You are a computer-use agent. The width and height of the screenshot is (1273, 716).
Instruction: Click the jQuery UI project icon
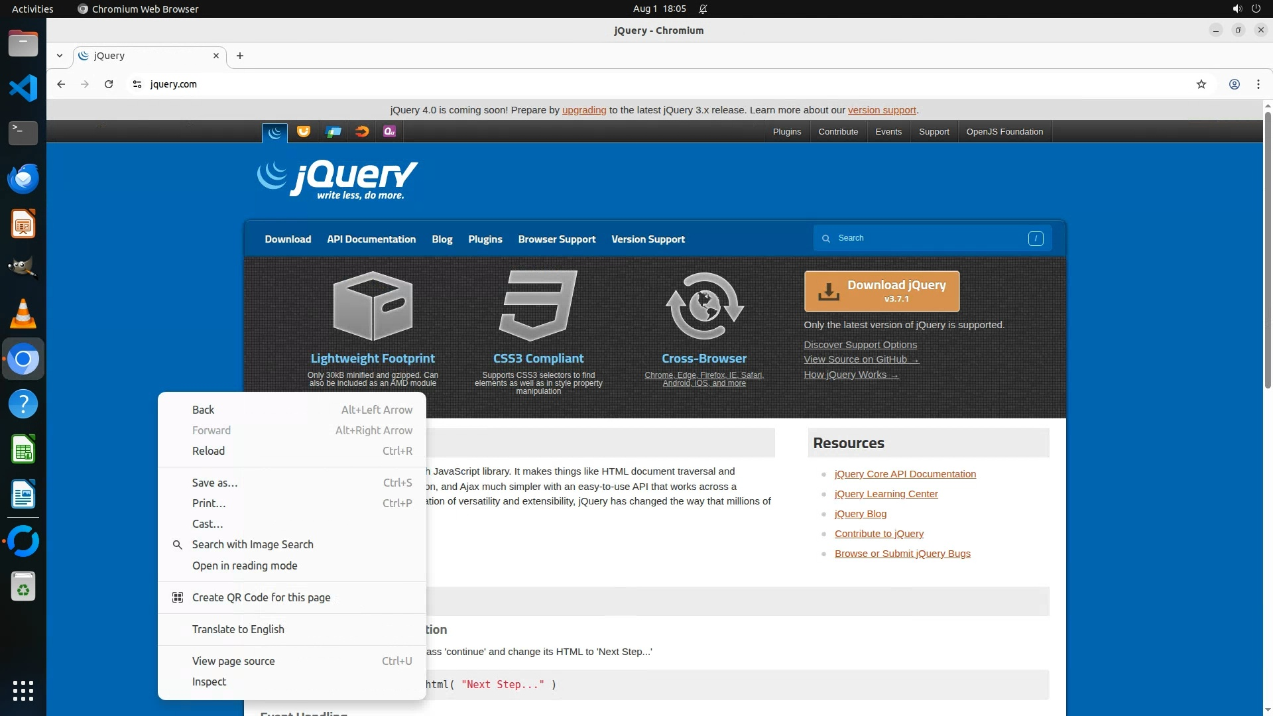tap(304, 131)
